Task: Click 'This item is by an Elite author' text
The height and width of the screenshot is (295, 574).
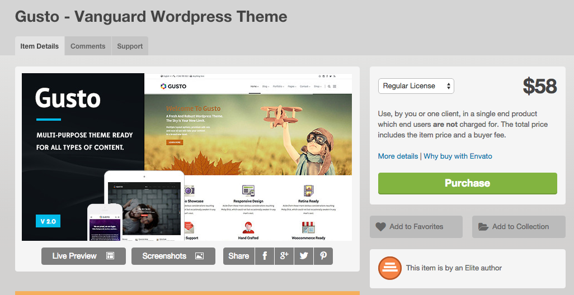Action: point(454,268)
